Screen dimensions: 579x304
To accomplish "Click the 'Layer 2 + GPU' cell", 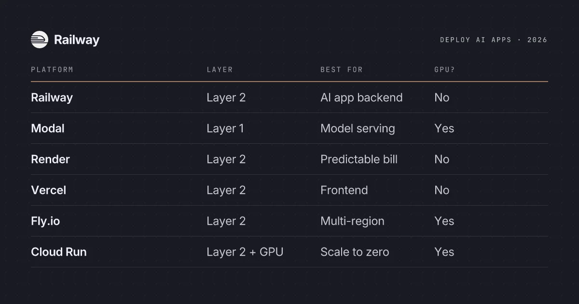I will [x=245, y=252].
